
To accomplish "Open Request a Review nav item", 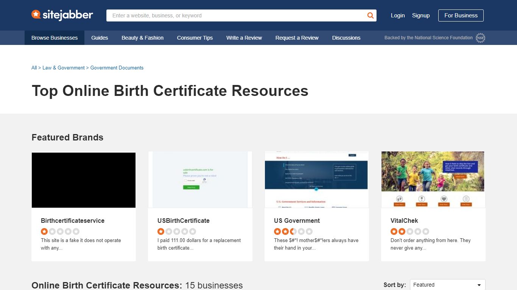I will [x=297, y=38].
